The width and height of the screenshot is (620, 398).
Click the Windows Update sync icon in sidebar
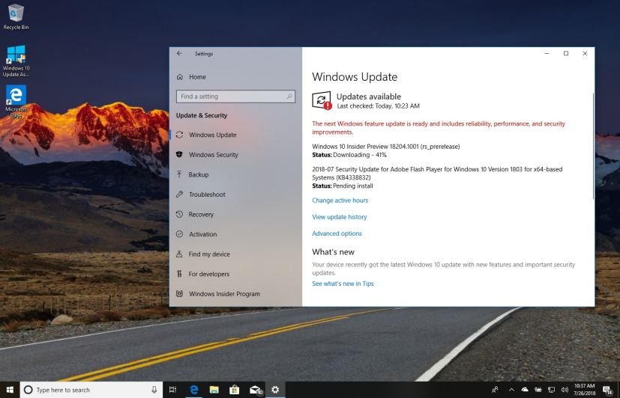pyautogui.click(x=179, y=135)
